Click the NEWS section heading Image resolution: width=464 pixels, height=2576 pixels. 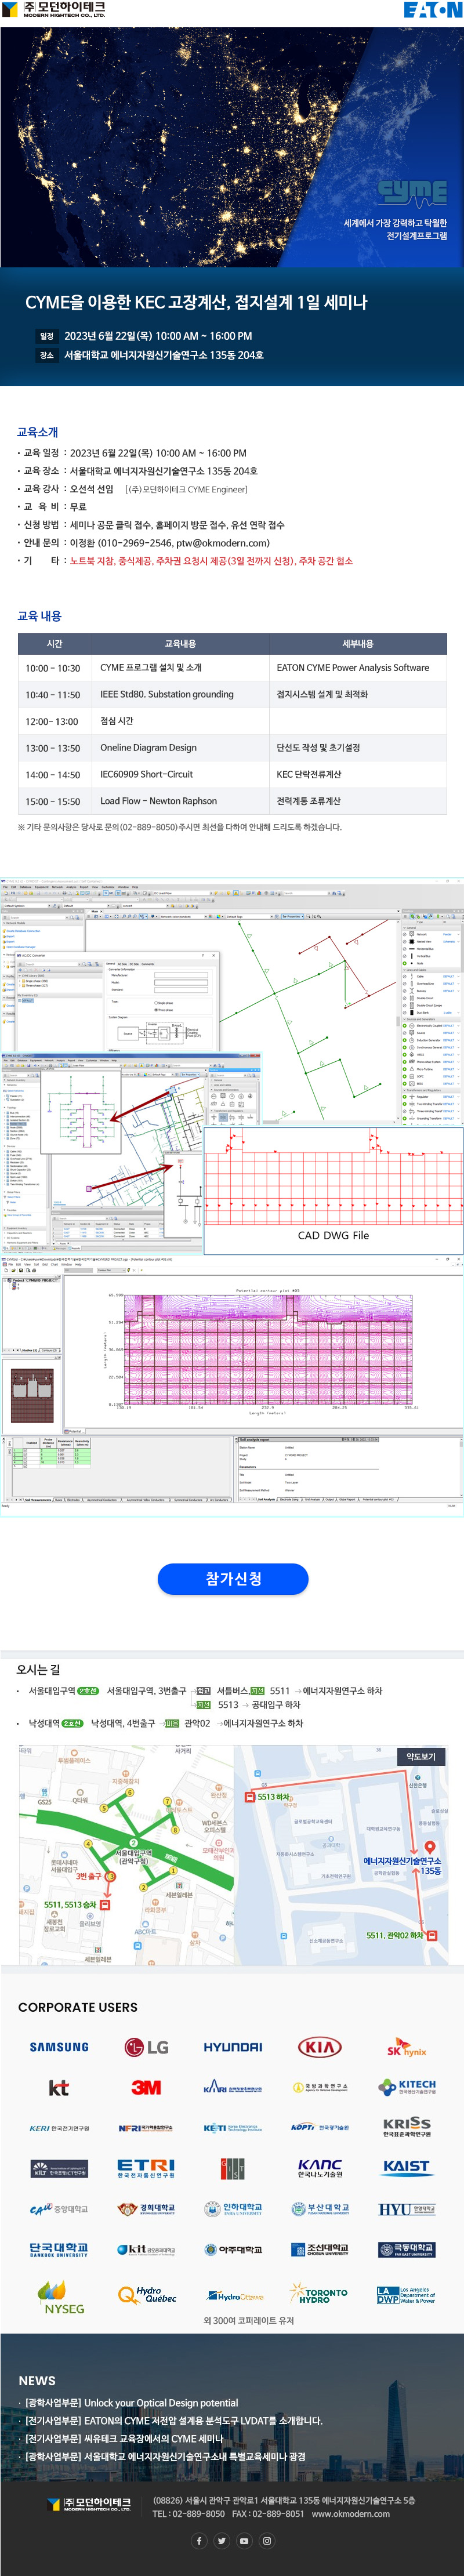37,2380
